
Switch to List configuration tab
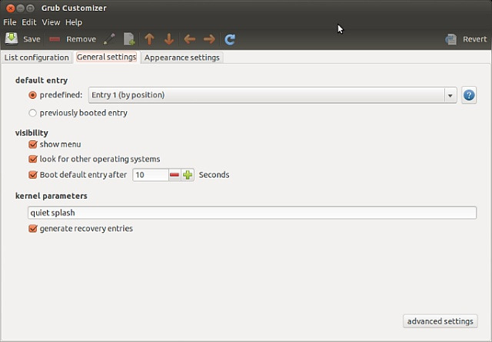pos(37,58)
